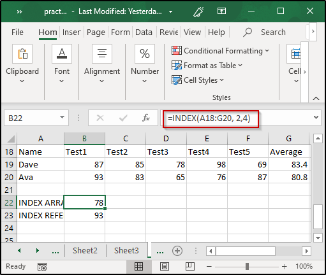Viewport: 326px width, 275px height.
Task: Click the Enter checkmark in formula bar
Action: pos(123,118)
